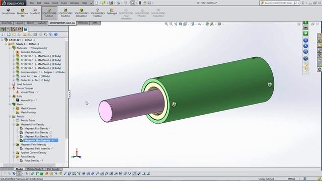Switch to the Sketch tab

pyautogui.click(x=30, y=23)
